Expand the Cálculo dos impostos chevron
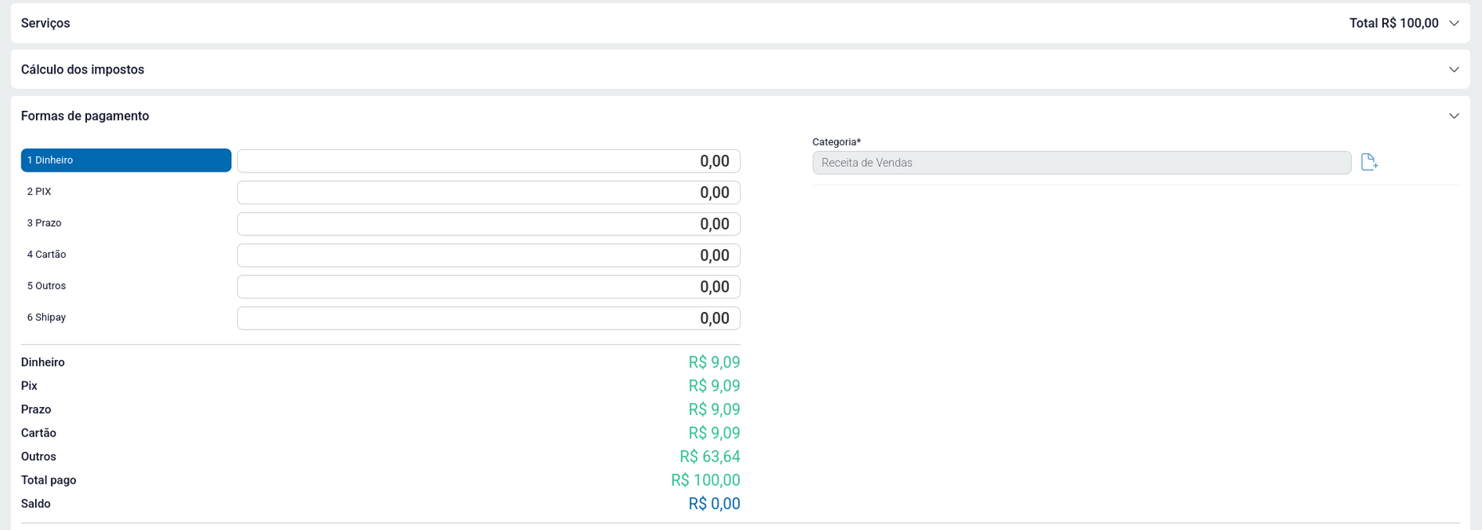This screenshot has width=1482, height=530. (1453, 69)
